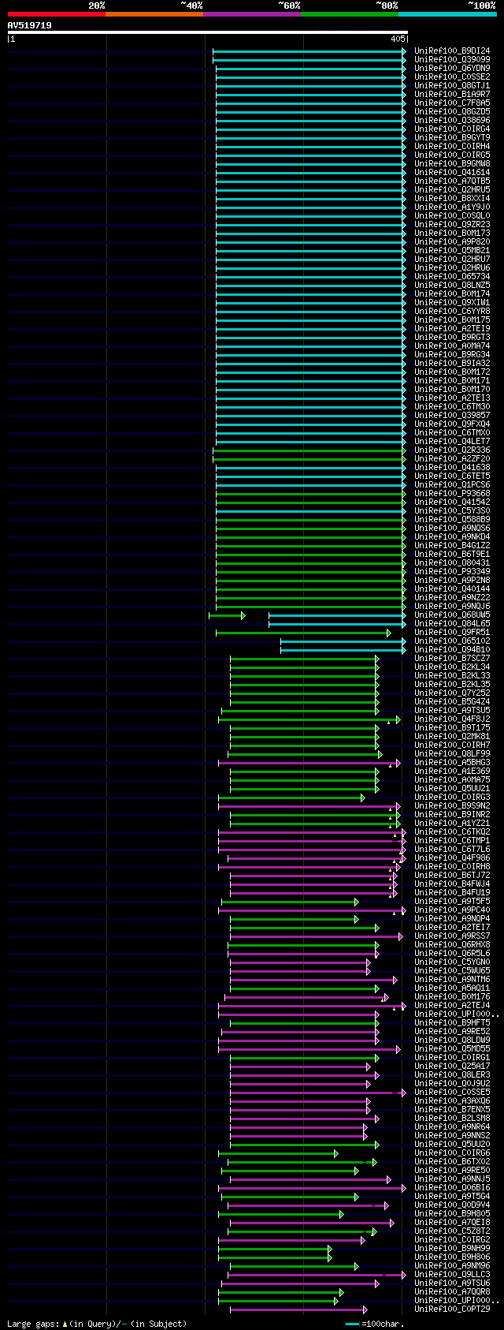Open hit UniRef100_Q39099
The height and width of the screenshot is (1330, 504).
tap(452, 59)
